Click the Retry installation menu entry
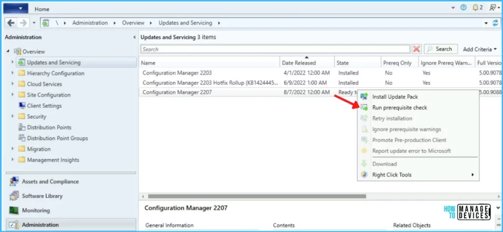The height and width of the screenshot is (232, 503). click(419, 119)
